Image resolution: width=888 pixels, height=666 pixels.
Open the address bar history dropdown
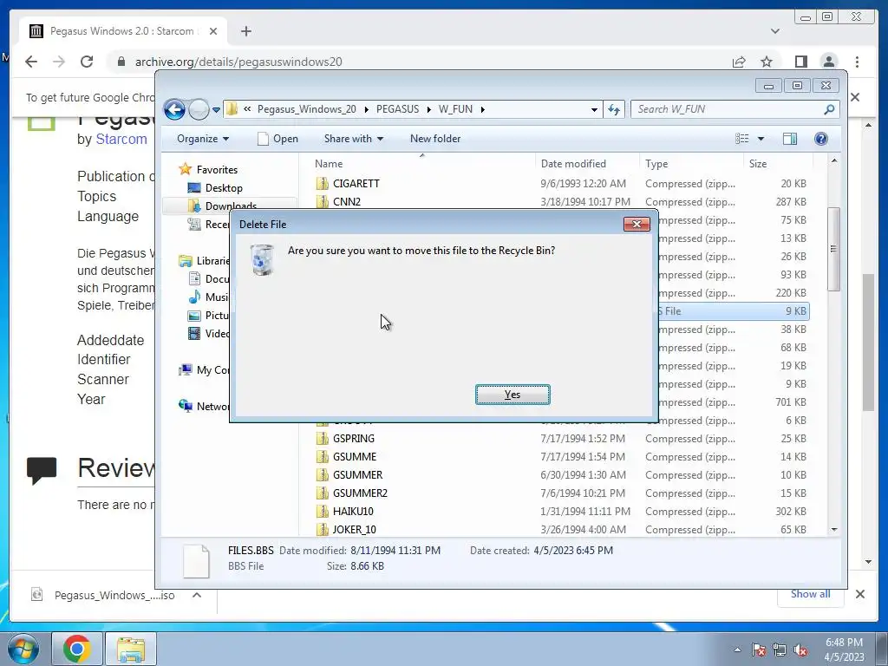(594, 110)
